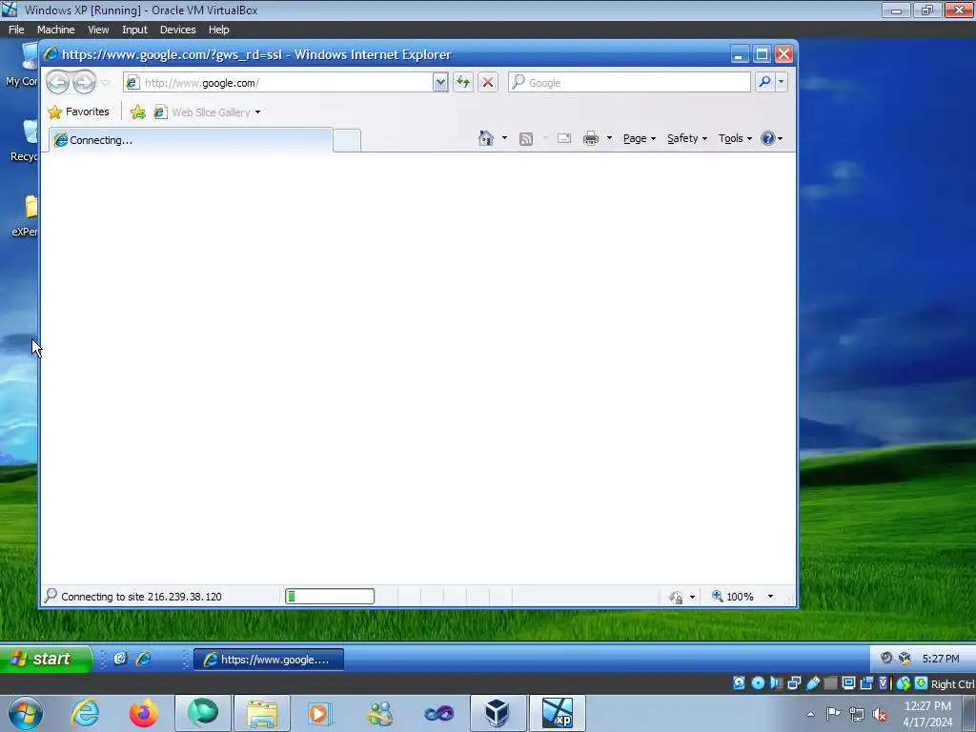Screen dimensions: 976x732
Task: Click the Read Mail envelope icon
Action: [x=564, y=138]
